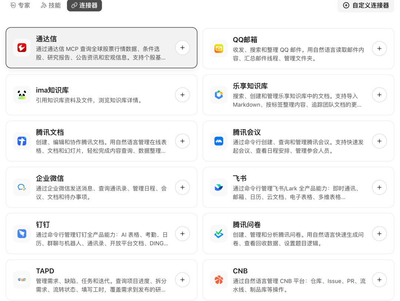400x301 pixels.
Task: Click the 腾讯文档 card title
Action: click(x=50, y=132)
